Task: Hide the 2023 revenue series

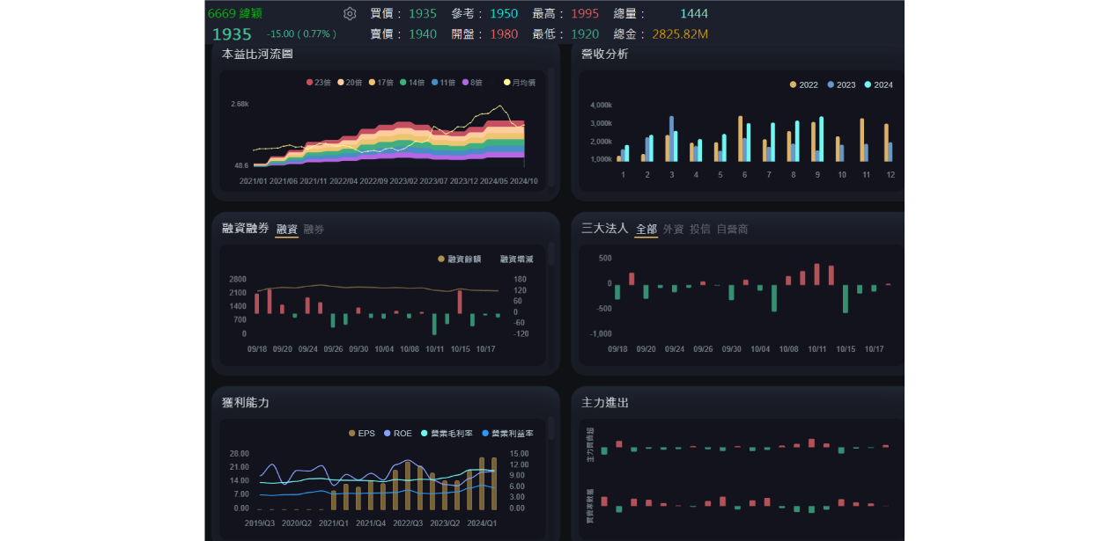Action: [x=841, y=85]
